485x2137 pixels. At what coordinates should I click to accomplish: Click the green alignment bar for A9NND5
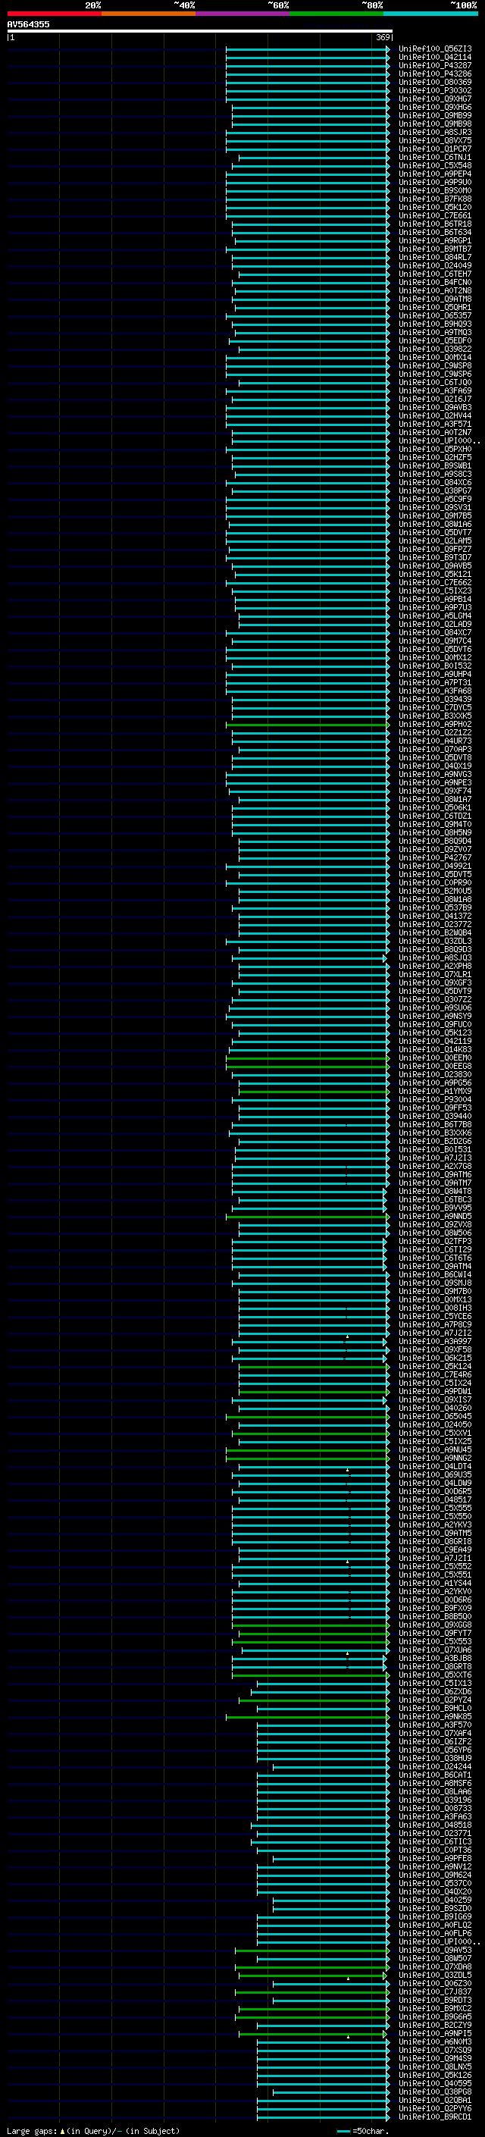308,1216
